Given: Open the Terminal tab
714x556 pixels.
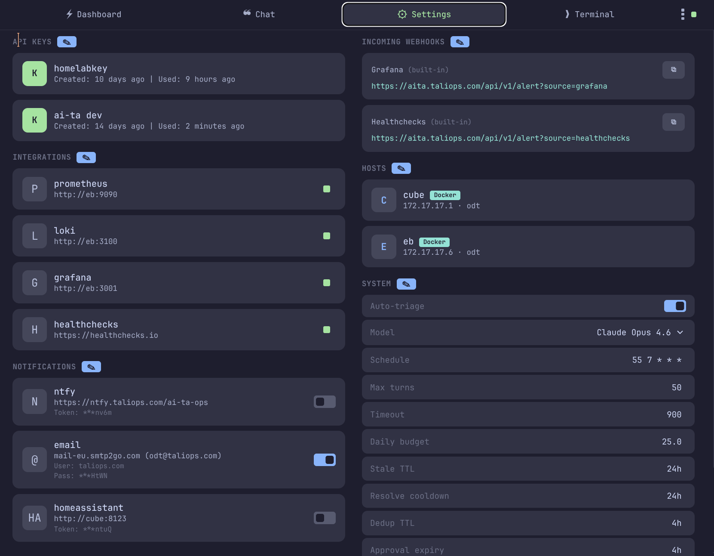Looking at the screenshot, I should (589, 14).
